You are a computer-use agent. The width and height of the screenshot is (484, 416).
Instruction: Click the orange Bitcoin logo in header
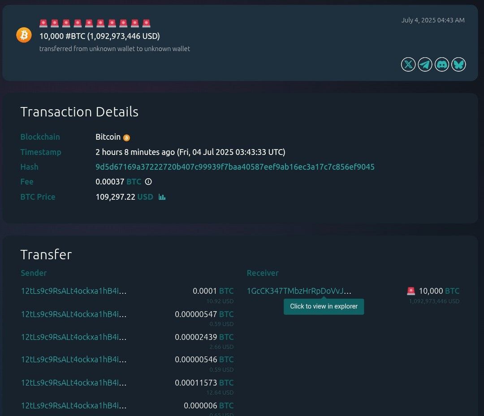click(x=24, y=35)
